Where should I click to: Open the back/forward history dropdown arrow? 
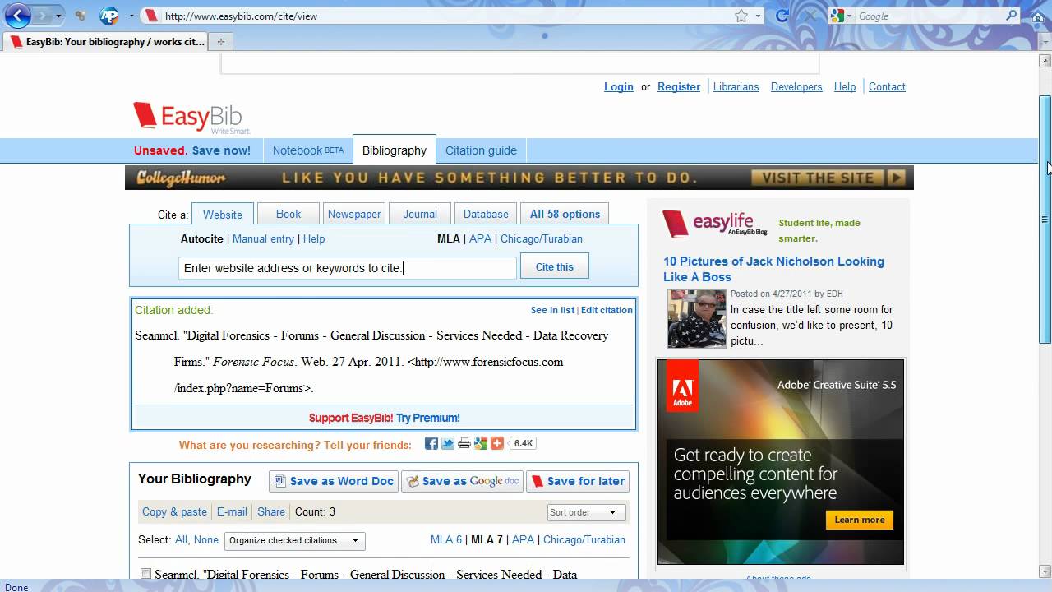(x=58, y=16)
